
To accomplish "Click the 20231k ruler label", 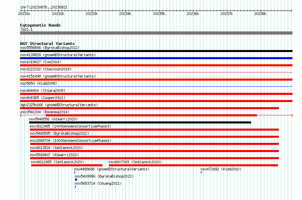I will [x=24, y=14].
